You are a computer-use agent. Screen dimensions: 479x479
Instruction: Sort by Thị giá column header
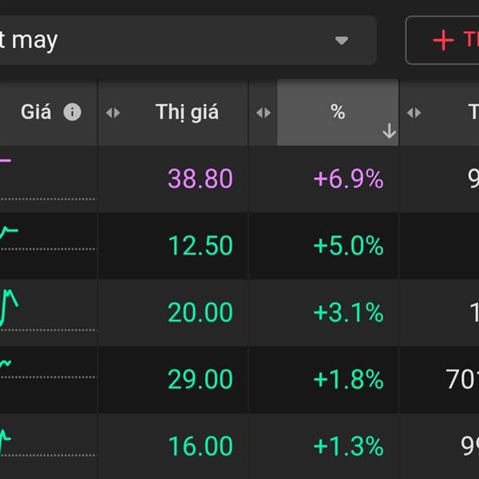[187, 113]
